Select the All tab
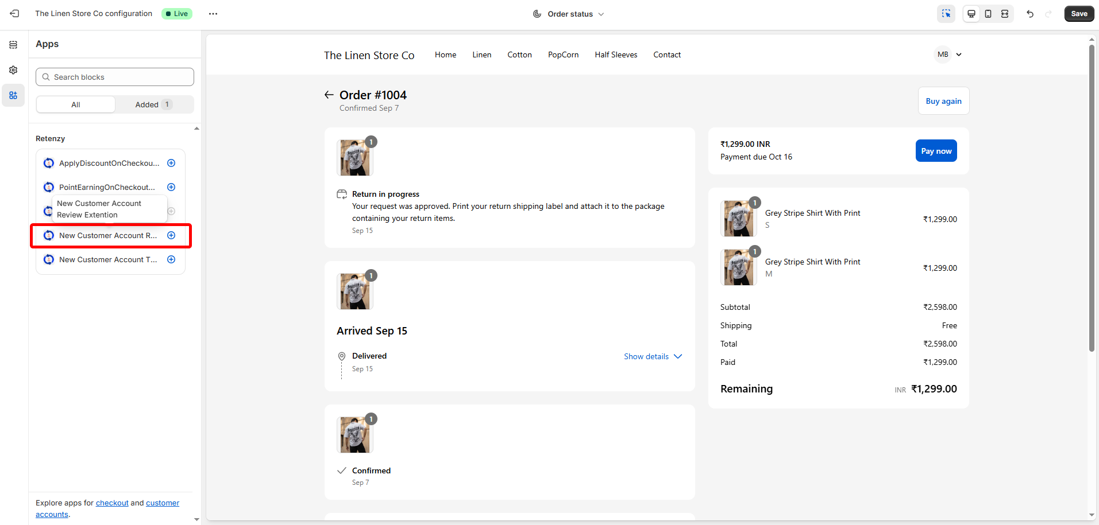This screenshot has width=1099, height=525. 76,104
